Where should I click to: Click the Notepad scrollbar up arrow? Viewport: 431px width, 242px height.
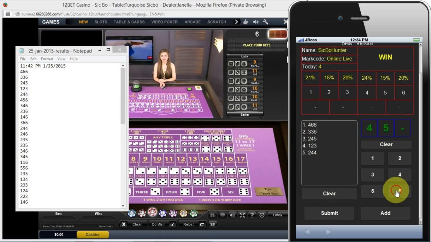click(x=123, y=66)
